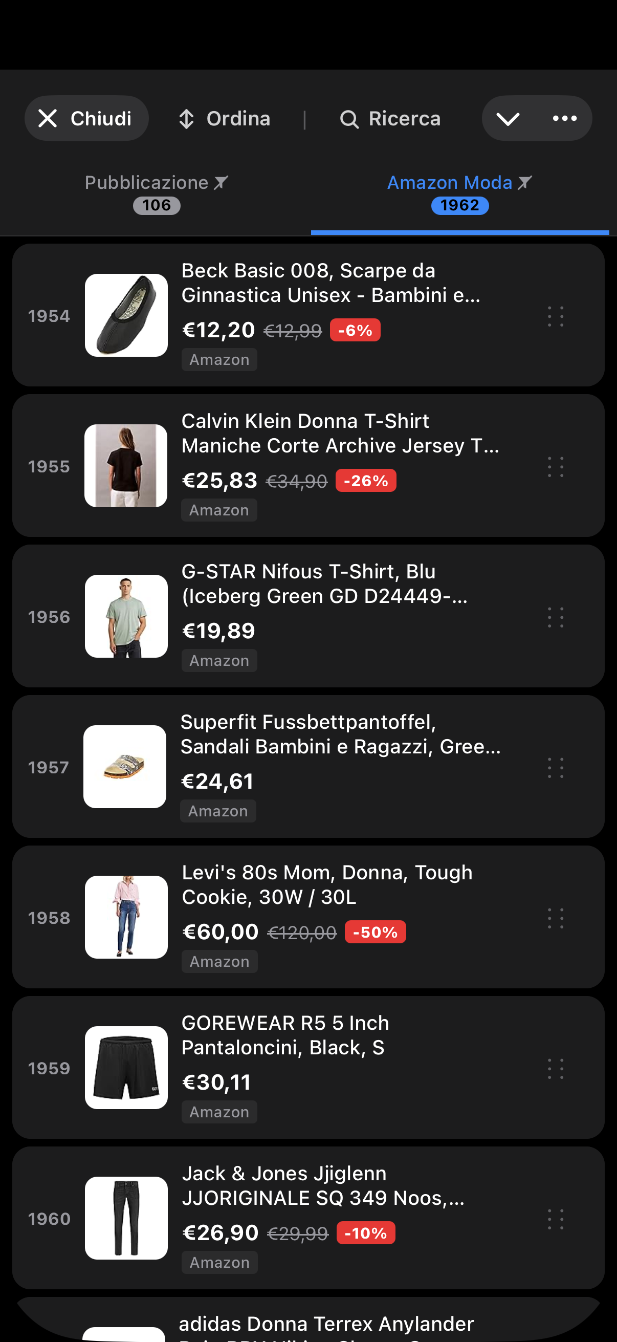Tap the drag handle for Superfit sandals
Viewport: 617px width, 1342px height.
coord(556,768)
